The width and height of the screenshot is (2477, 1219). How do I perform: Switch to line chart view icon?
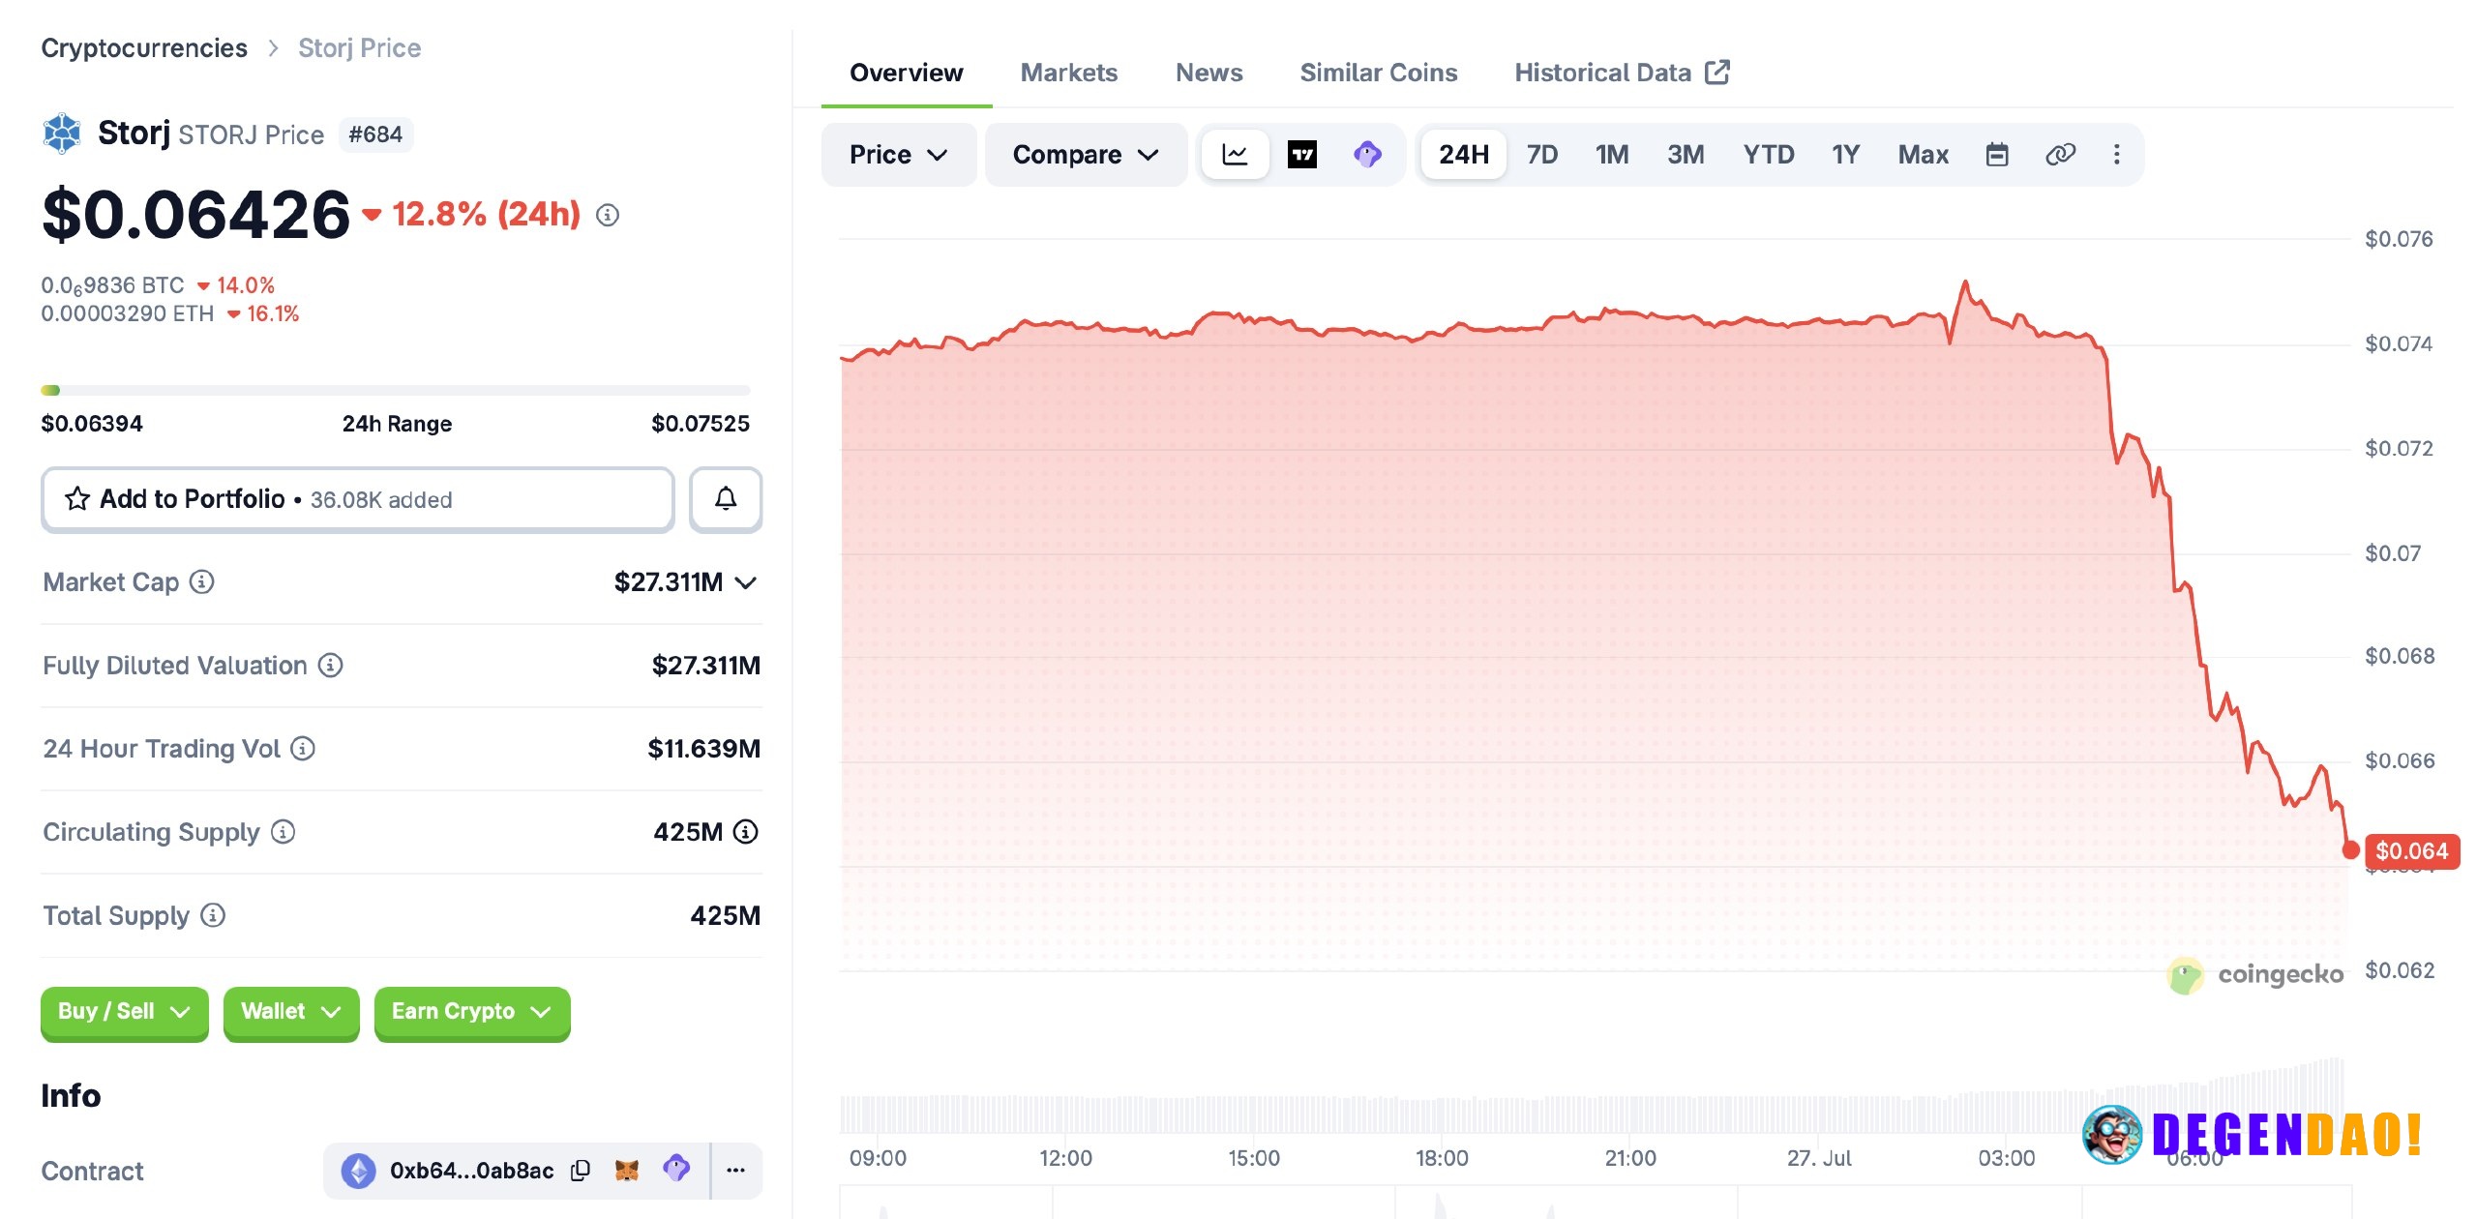[1236, 155]
